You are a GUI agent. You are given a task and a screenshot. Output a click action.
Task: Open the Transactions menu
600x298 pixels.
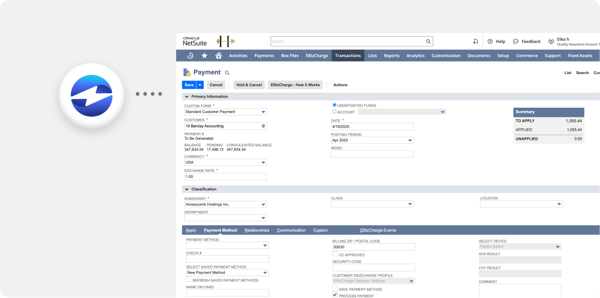[x=348, y=55]
